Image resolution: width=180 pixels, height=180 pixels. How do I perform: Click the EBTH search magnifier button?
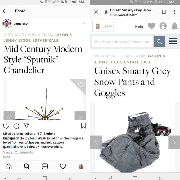pos(159,42)
